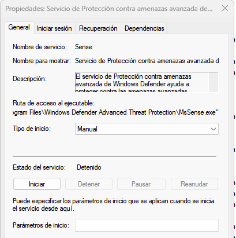Focus the Parámetros de inicio text field
This screenshot has width=236, height=238.
(147, 225)
